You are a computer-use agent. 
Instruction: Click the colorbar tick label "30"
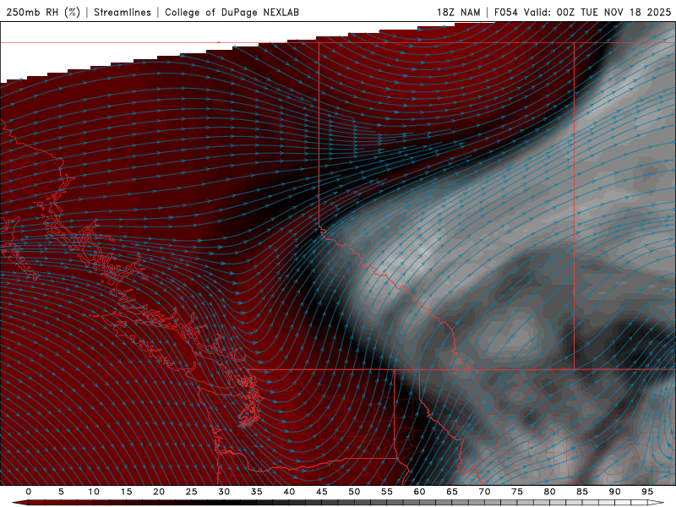224,492
